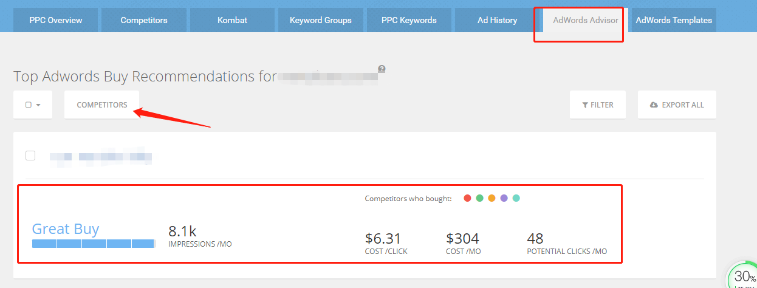Screen dimensions: 757x288
Task: Click the orange competitor dot
Action: click(x=492, y=198)
